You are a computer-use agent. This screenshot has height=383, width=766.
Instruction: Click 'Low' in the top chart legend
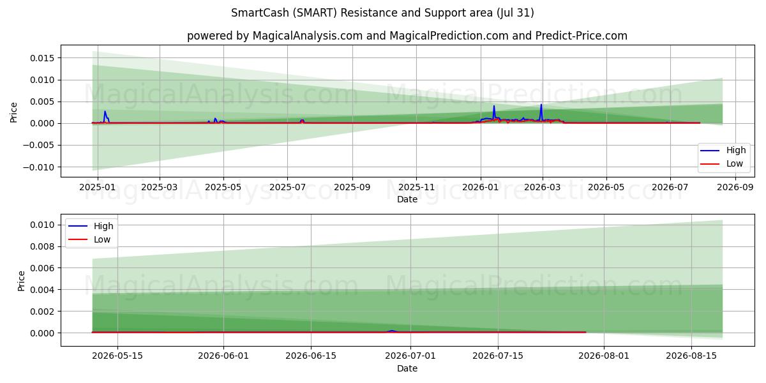735,163
